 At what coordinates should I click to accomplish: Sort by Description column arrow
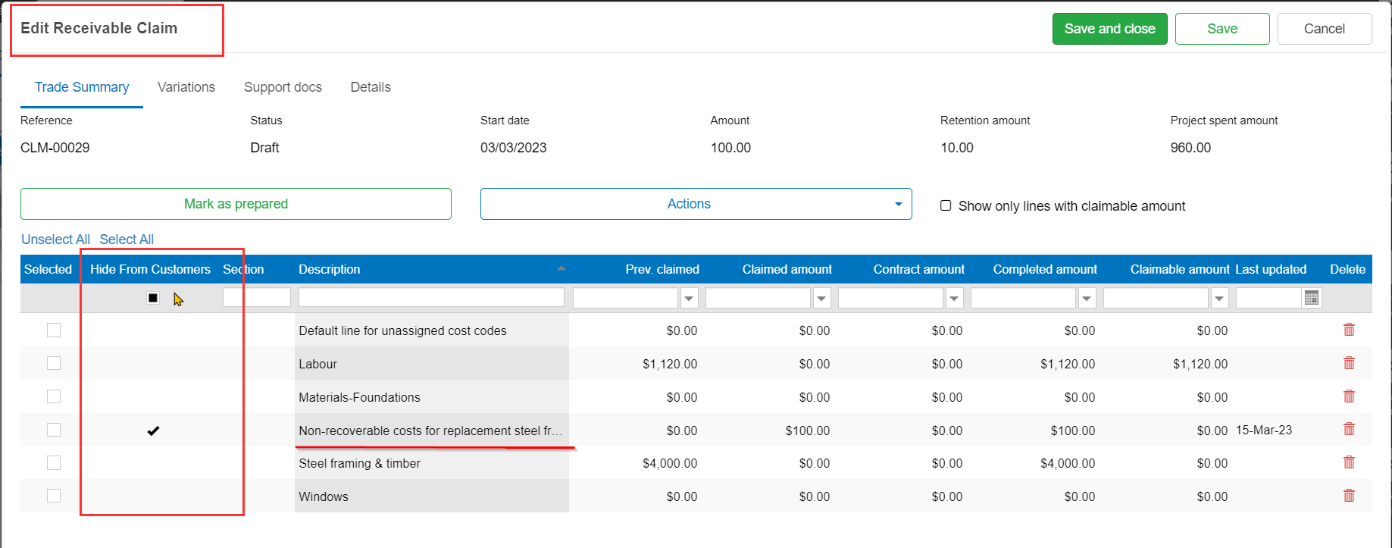click(561, 268)
